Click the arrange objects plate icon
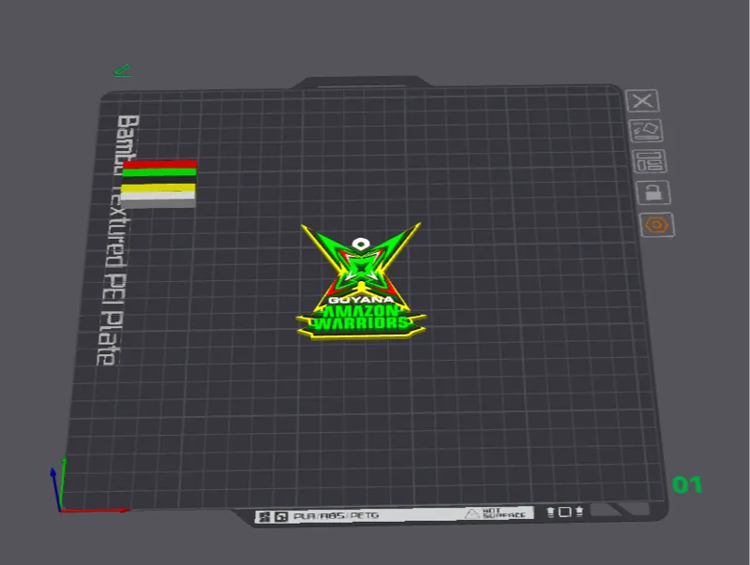The width and height of the screenshot is (750, 565). point(650,161)
